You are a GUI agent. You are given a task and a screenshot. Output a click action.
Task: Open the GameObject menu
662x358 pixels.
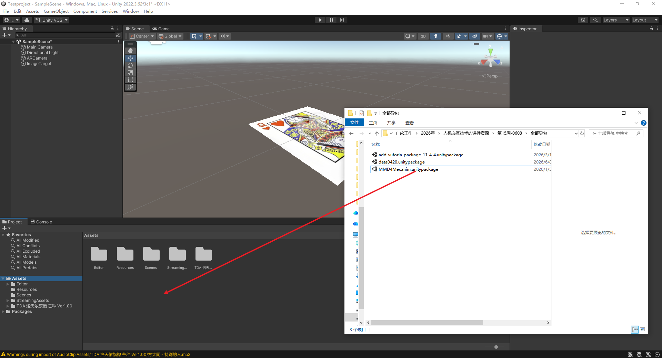[56, 11]
